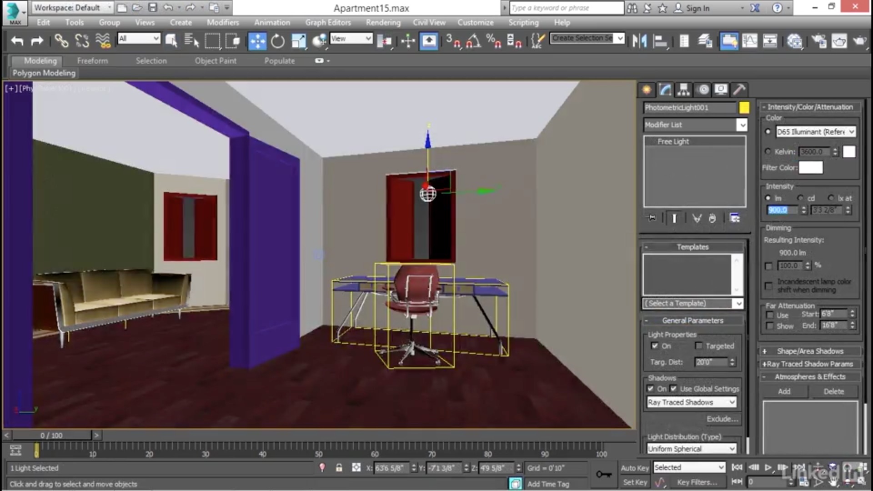Click the selection lock padlock icon
873x491 pixels.
(x=339, y=468)
